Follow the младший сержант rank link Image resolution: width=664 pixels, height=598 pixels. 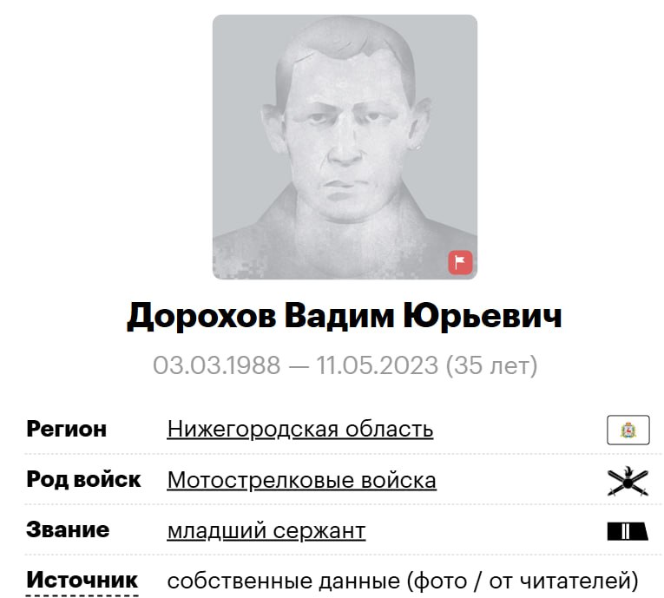tap(266, 530)
